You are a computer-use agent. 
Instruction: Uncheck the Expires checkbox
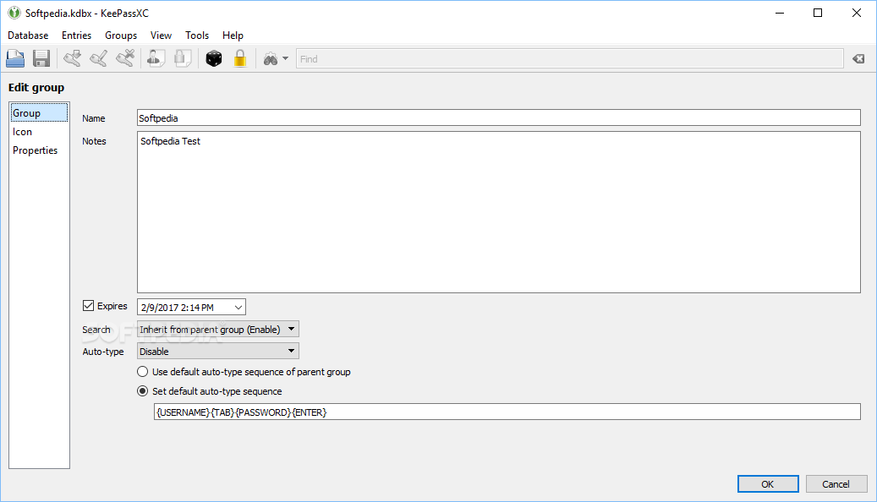88,306
